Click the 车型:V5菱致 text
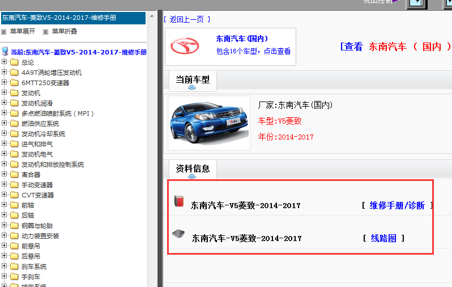The image size is (452, 287). tap(280, 121)
